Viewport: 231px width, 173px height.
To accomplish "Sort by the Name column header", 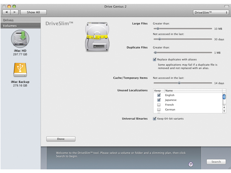I will click(x=193, y=91).
